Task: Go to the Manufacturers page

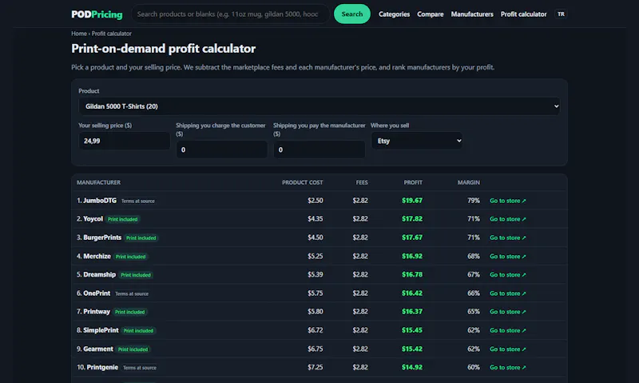Action: pyautogui.click(x=472, y=14)
